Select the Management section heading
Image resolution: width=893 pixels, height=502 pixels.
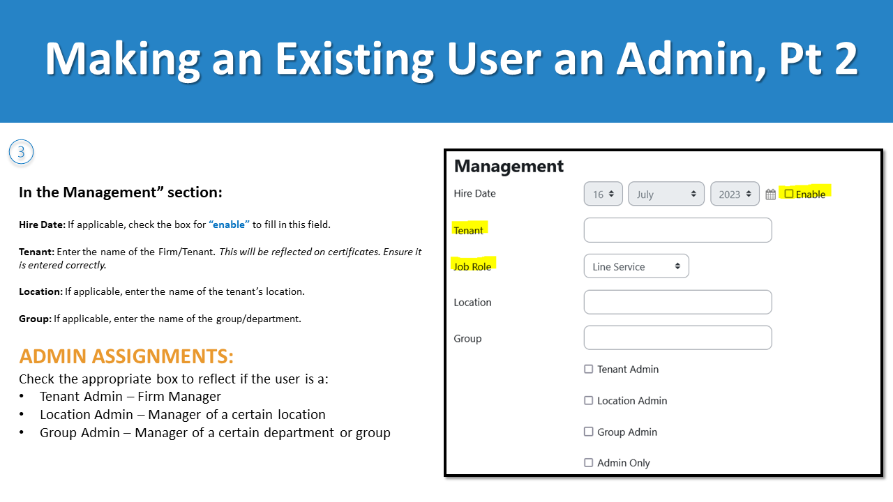coord(508,166)
